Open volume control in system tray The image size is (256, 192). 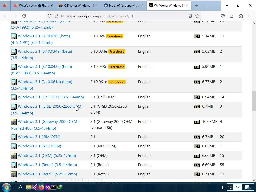230,187
